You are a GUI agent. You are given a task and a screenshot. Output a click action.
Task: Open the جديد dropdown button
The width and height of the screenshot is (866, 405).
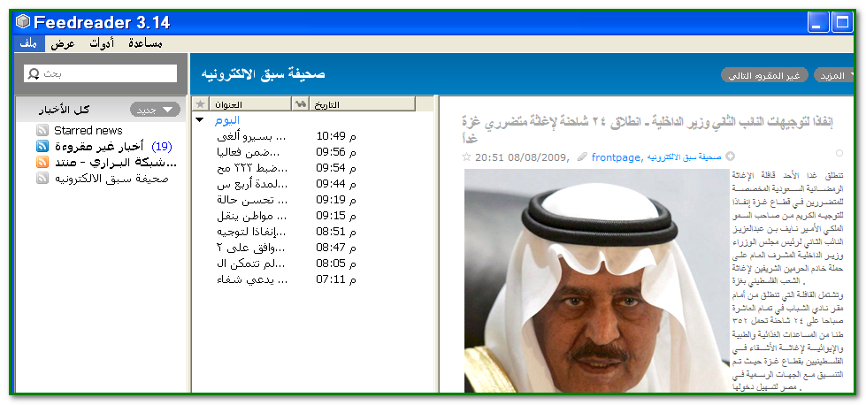coord(155,110)
